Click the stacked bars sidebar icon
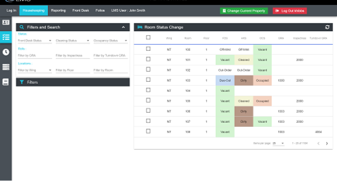The image size is (337, 189). point(6,67)
